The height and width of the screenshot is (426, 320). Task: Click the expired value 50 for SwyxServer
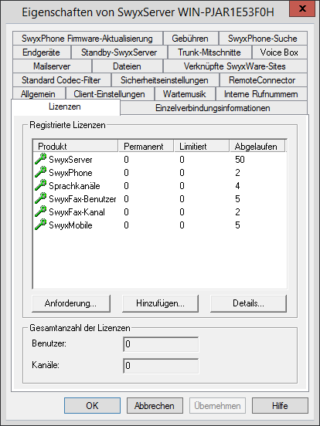coord(240,160)
